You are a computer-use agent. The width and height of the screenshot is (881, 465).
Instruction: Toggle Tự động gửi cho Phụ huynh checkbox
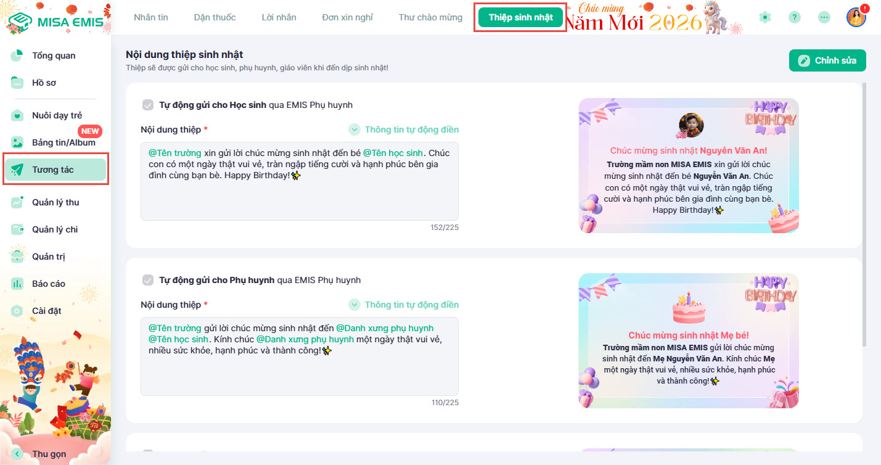click(x=148, y=280)
